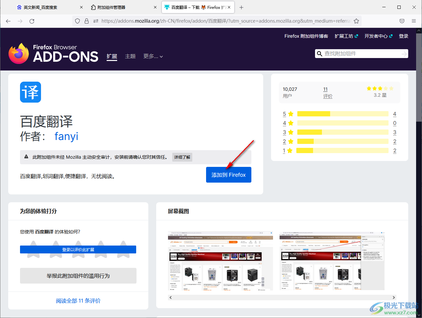422x318 pixels.
Task: Click screenshot scrollbar right arrow
Action: [394, 297]
